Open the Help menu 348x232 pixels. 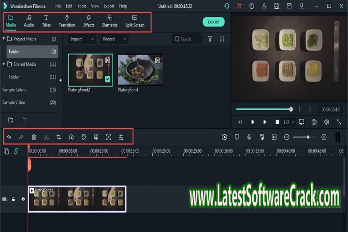pyautogui.click(x=123, y=6)
